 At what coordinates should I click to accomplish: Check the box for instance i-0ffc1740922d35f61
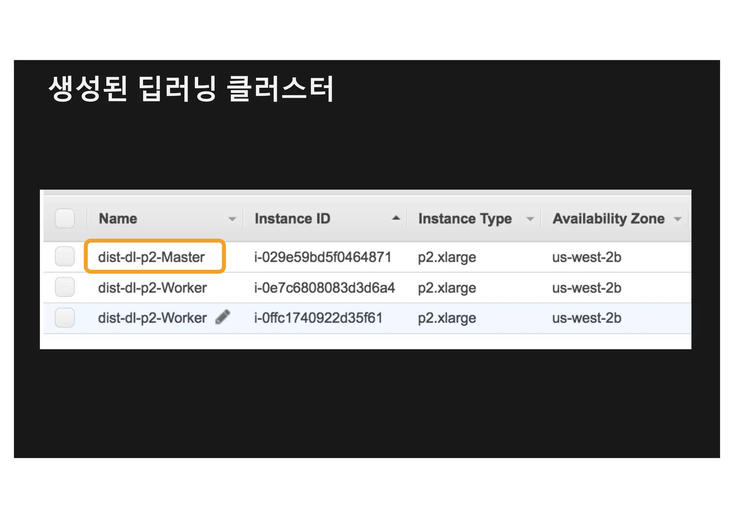click(65, 317)
